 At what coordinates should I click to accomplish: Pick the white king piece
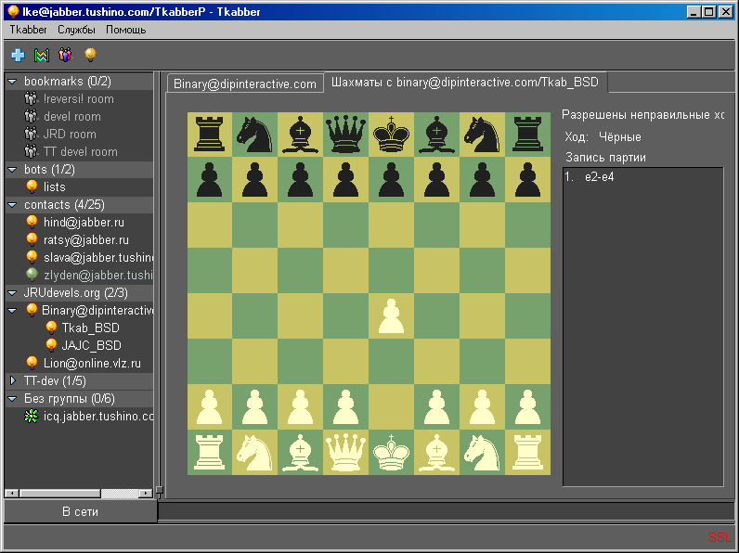pos(392,453)
